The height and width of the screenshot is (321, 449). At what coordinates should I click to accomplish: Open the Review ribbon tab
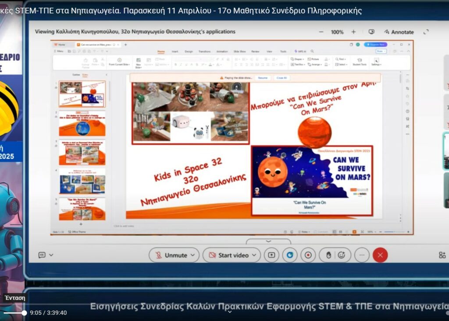point(256,52)
